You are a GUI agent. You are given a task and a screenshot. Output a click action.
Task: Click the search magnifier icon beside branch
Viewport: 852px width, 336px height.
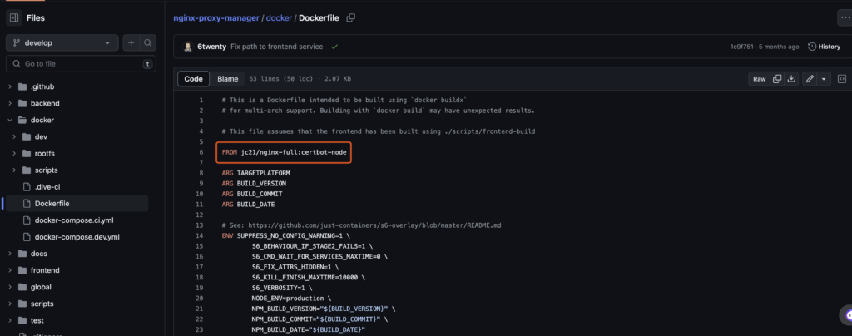(x=148, y=43)
